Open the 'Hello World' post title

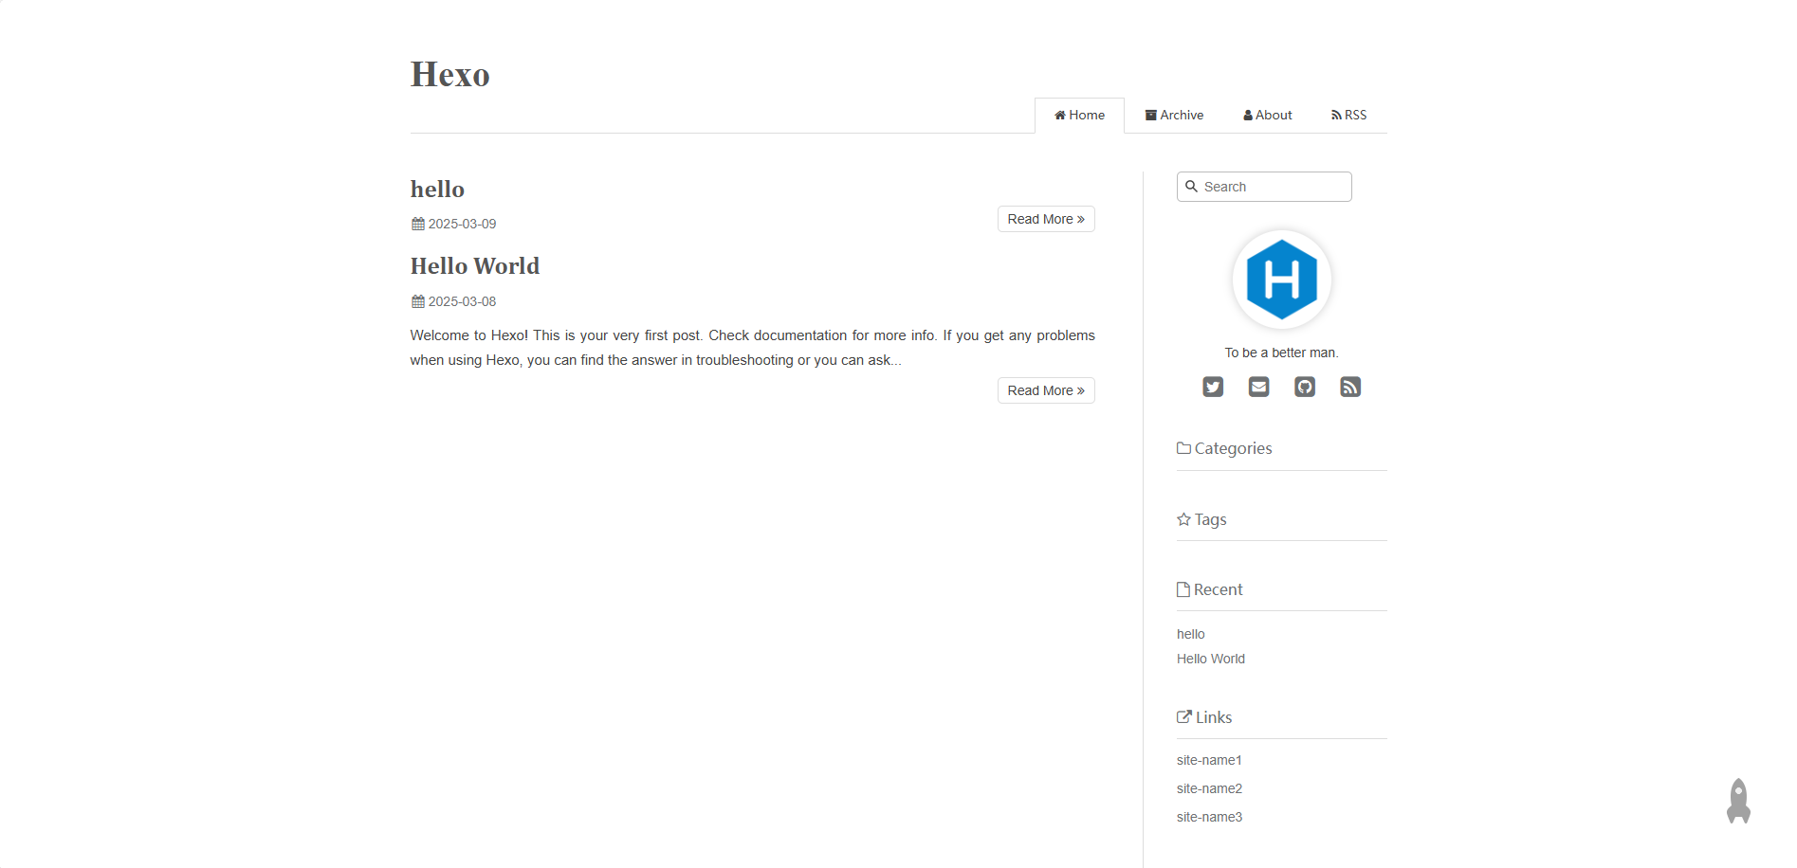point(475,266)
